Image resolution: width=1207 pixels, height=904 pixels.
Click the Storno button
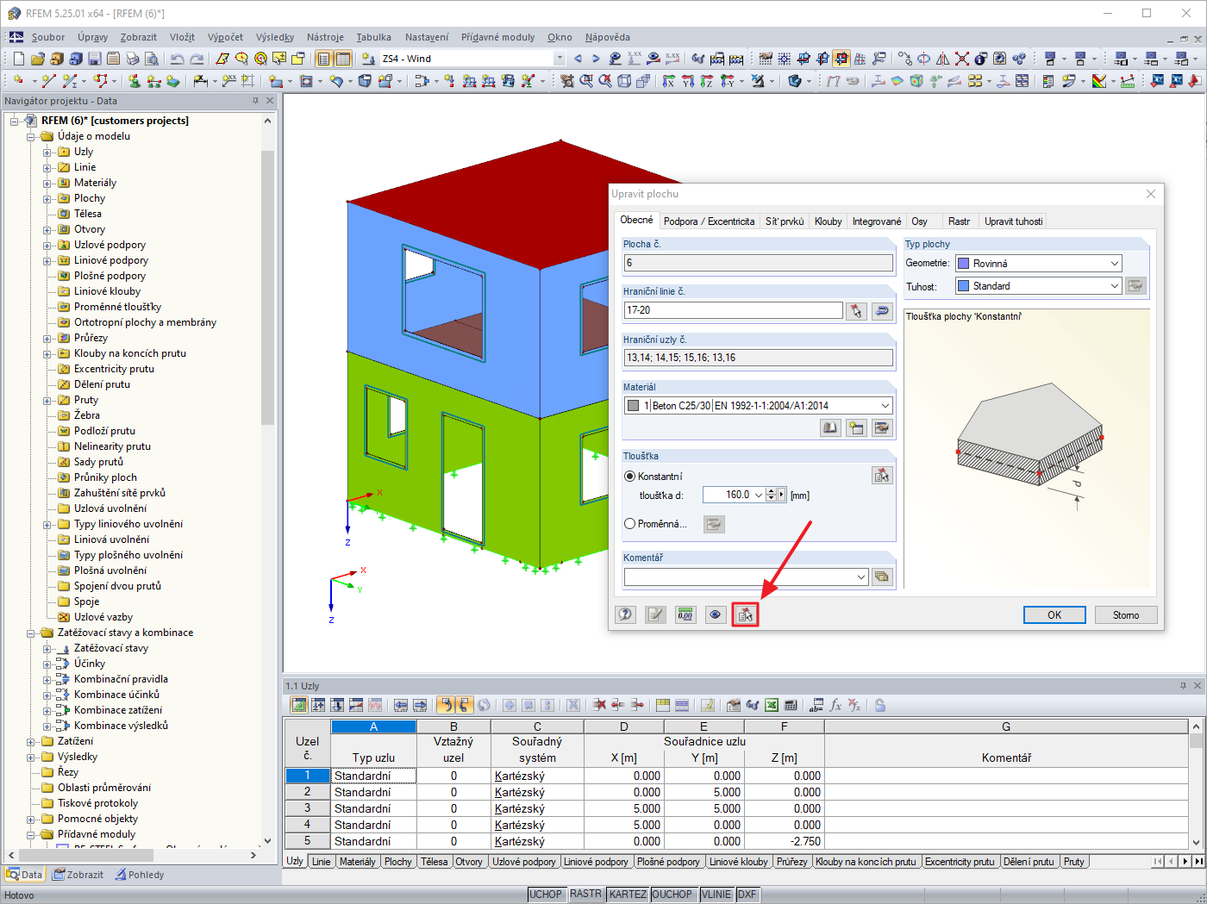pos(1125,614)
